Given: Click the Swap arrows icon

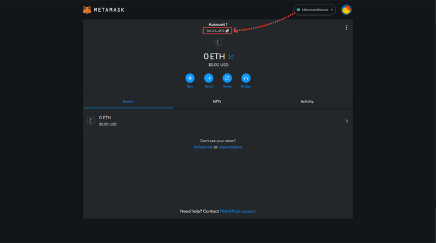Looking at the screenshot, I should (227, 78).
